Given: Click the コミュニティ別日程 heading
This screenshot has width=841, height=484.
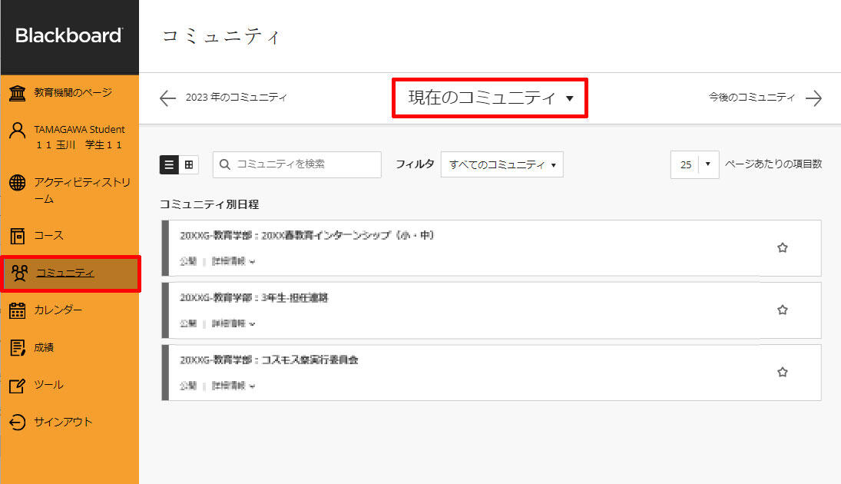Looking at the screenshot, I should coord(209,204).
